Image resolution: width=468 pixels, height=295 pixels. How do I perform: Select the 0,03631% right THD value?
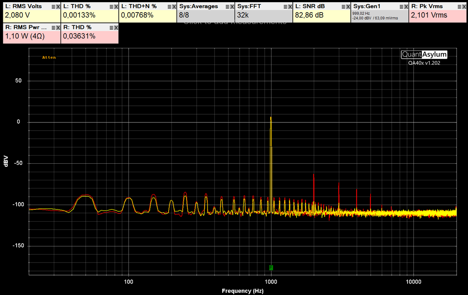pos(79,36)
